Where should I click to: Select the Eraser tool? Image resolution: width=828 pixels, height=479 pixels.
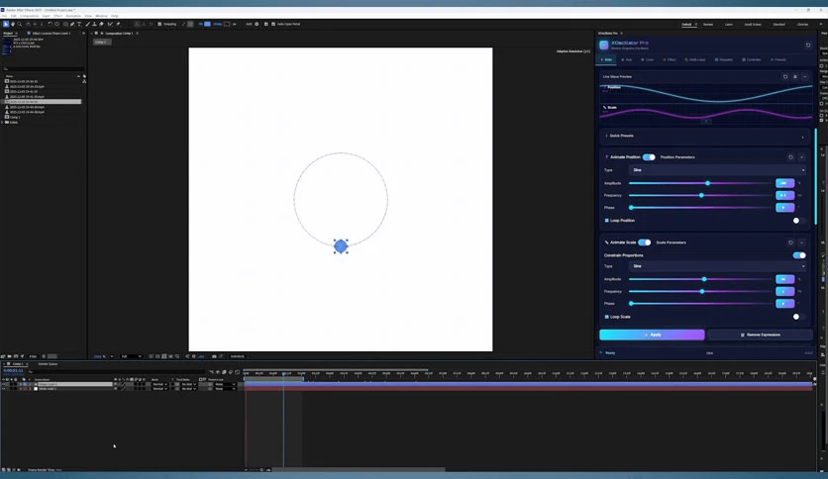pyautogui.click(x=101, y=24)
